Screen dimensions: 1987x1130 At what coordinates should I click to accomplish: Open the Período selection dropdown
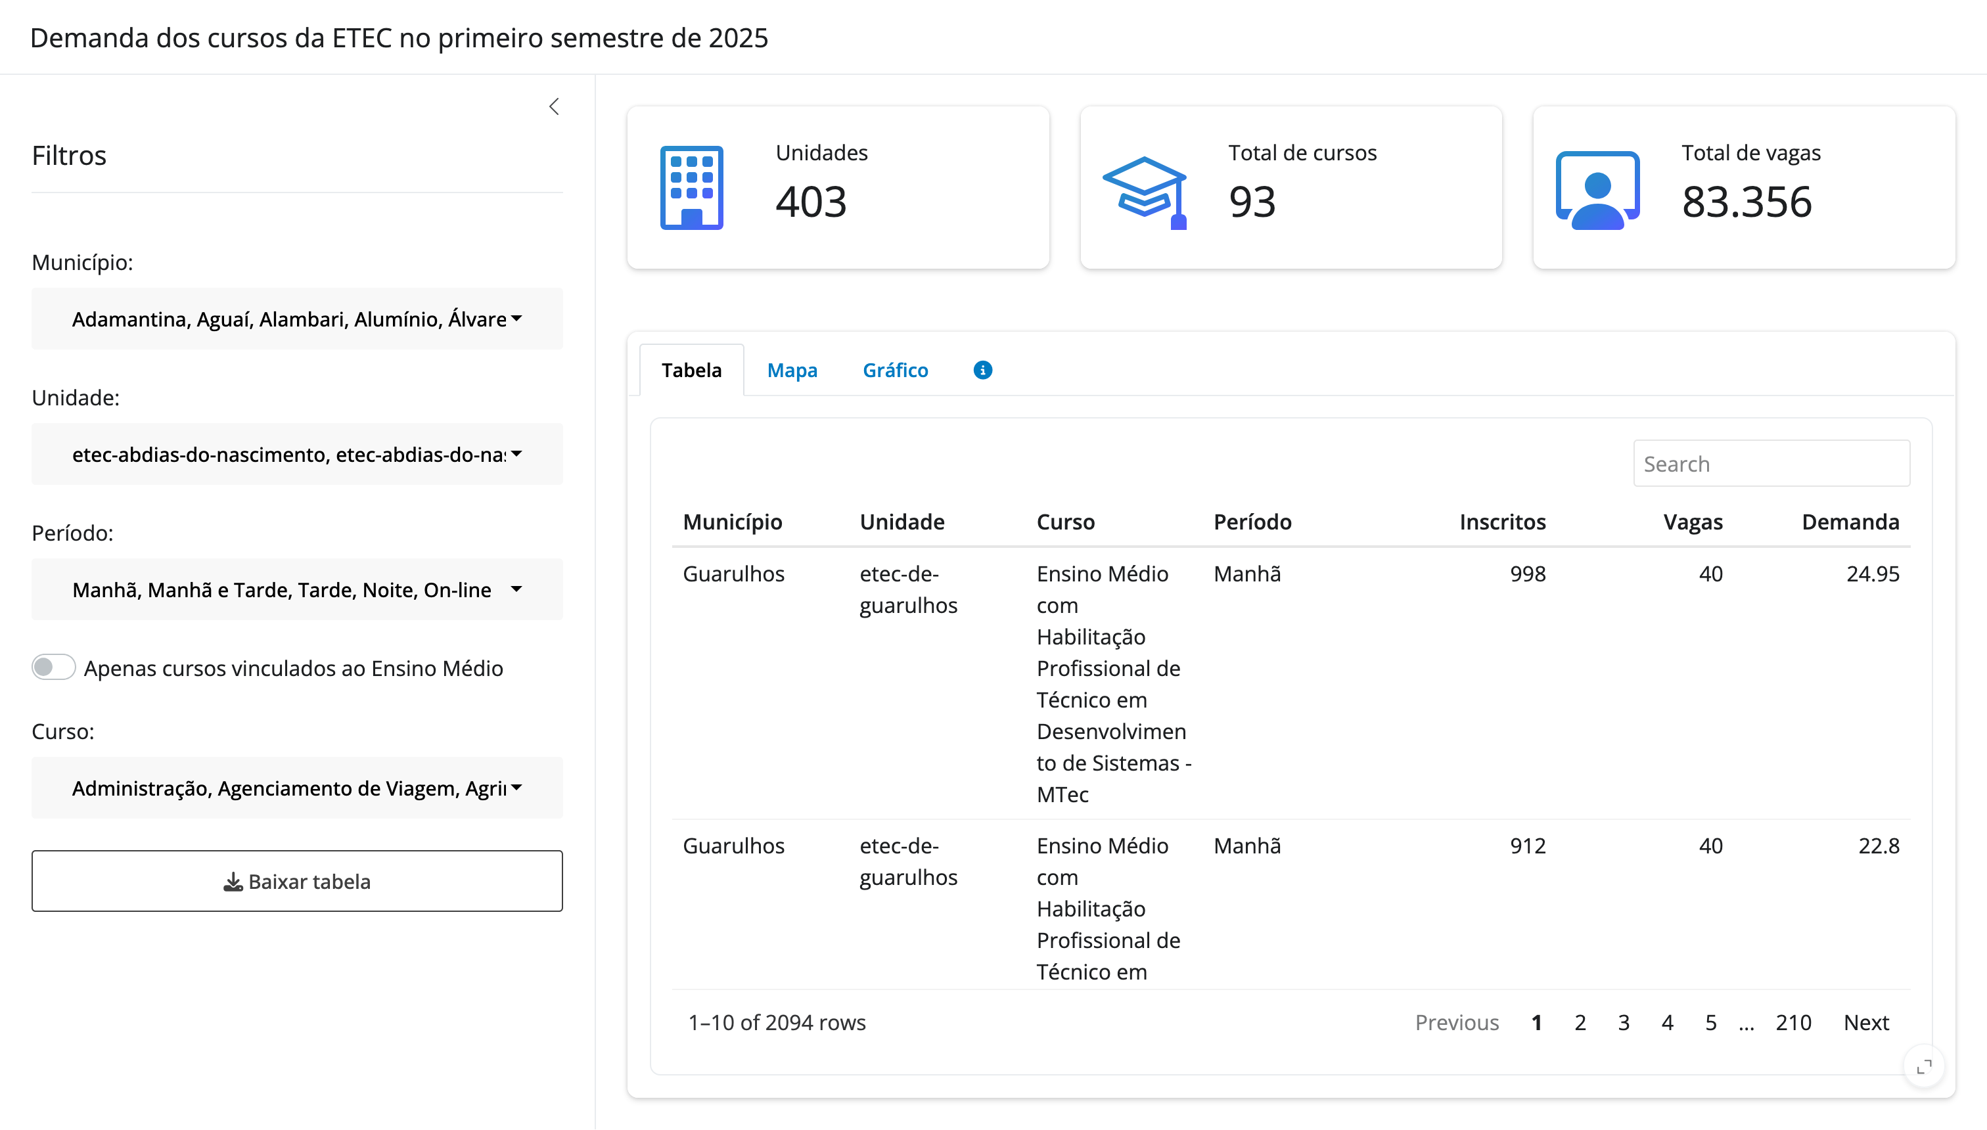tap(297, 590)
